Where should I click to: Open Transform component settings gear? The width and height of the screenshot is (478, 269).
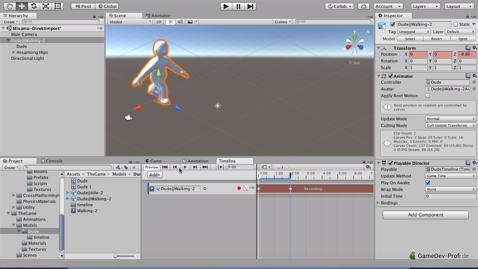pyautogui.click(x=475, y=48)
